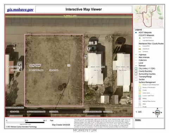Click parcel label 324-54-533 on map
The image size is (169, 133).
pos(123,70)
